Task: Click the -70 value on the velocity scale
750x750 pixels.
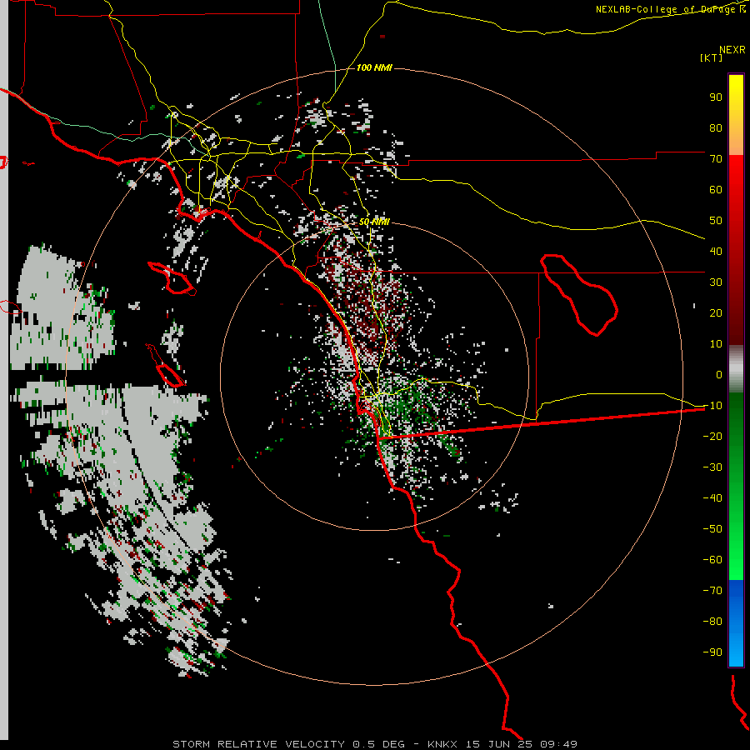Action: tap(712, 591)
